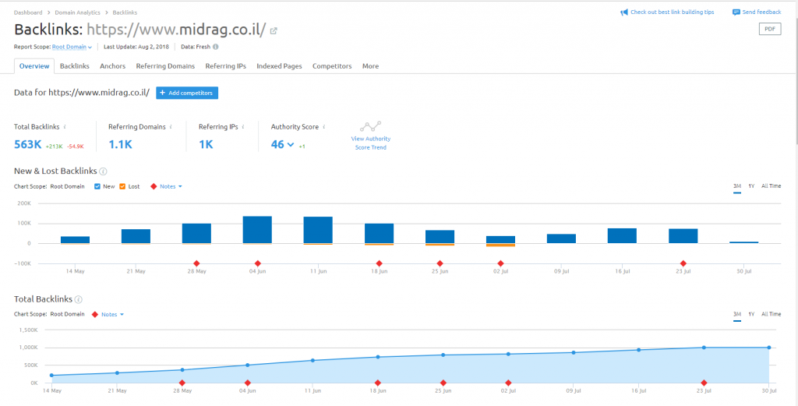
Task: Click red note diamond at 04 Jun on New & Lost chart
Action: point(257,263)
